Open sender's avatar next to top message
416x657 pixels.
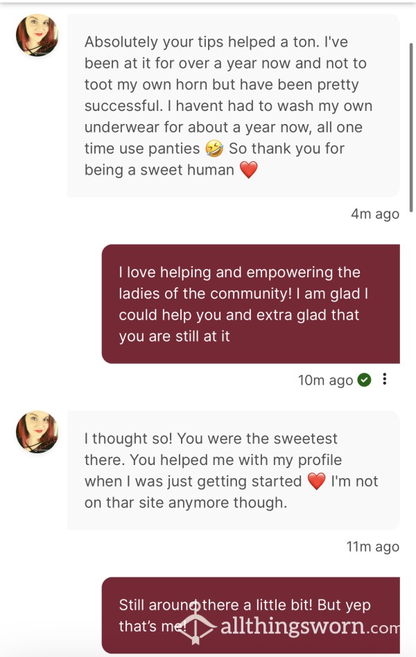[x=37, y=35]
